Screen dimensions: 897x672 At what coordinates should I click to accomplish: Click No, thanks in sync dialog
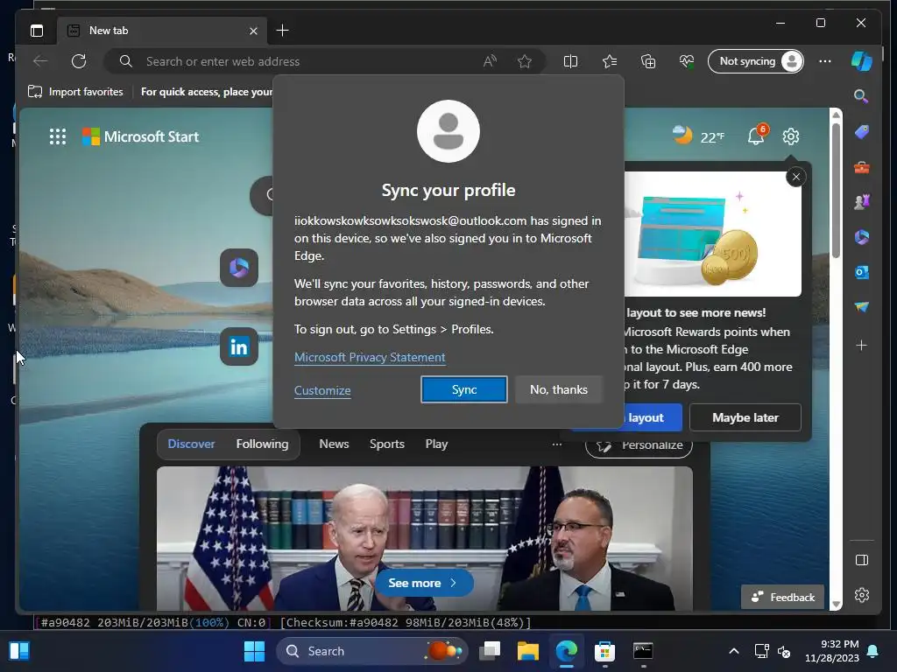click(558, 389)
